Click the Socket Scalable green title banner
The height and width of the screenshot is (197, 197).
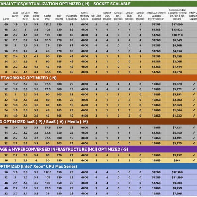click(98, 4)
